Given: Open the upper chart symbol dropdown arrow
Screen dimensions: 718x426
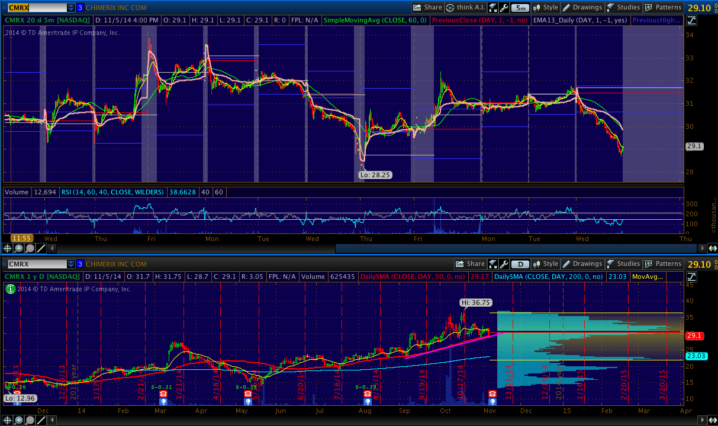Looking at the screenshot, I should 71,8.
